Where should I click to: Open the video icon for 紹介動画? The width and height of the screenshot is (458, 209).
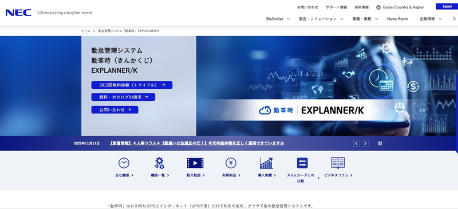point(195,163)
